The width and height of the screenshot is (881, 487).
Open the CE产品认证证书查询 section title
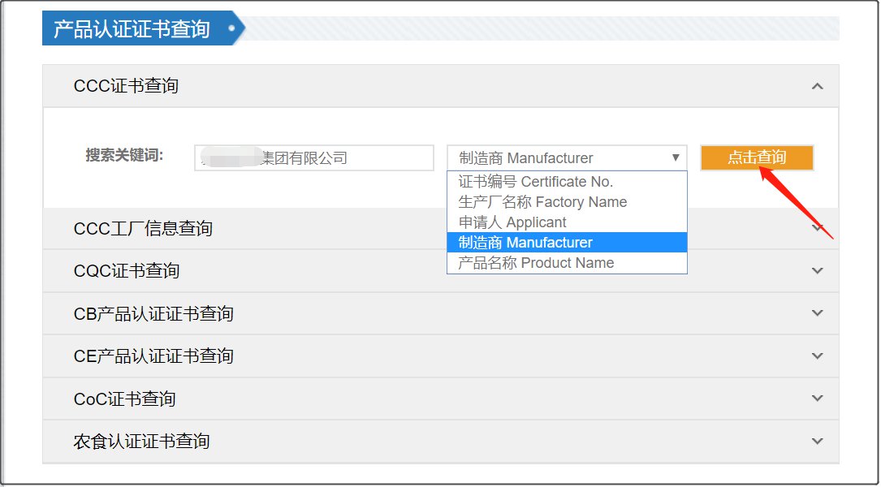coord(153,356)
